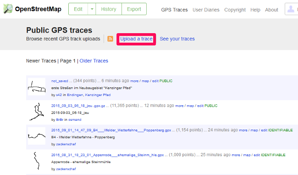The height and width of the screenshot is (175, 298).
Task: Click 'edit' on the 1,009 points trace
Action: pos(257,155)
